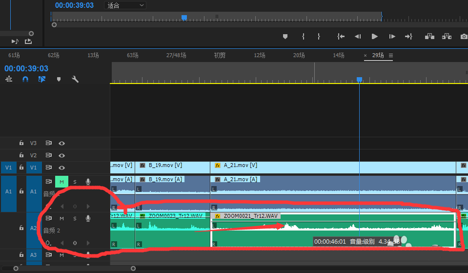Toggle timeline snapping magnet icon
Image resolution: width=468 pixels, height=273 pixels.
click(25, 79)
